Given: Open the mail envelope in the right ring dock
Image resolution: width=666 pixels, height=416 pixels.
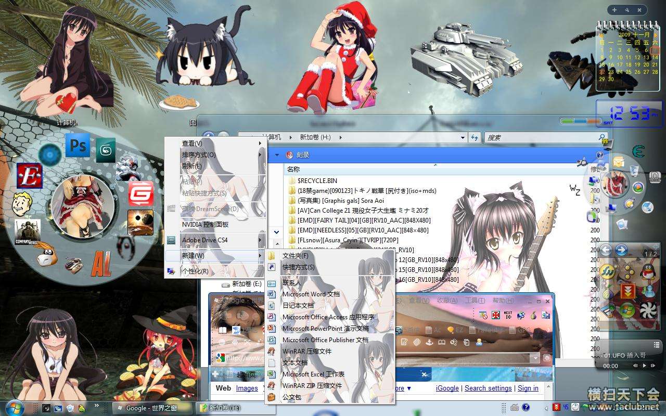Looking at the screenshot, I should pos(618,162).
